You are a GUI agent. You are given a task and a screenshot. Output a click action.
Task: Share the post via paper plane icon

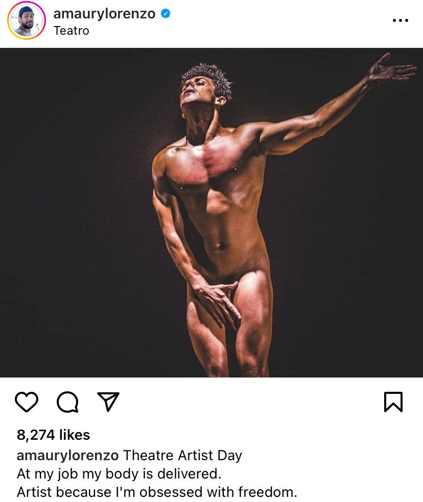(x=108, y=401)
